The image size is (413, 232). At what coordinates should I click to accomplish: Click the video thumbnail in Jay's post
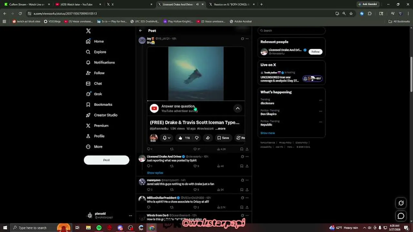click(x=196, y=73)
